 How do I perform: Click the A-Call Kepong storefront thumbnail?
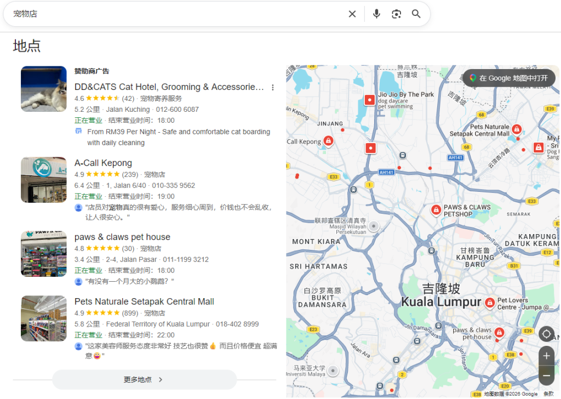tap(44, 180)
